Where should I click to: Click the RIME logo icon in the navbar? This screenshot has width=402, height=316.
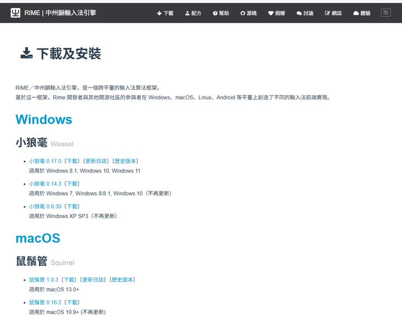click(x=16, y=12)
